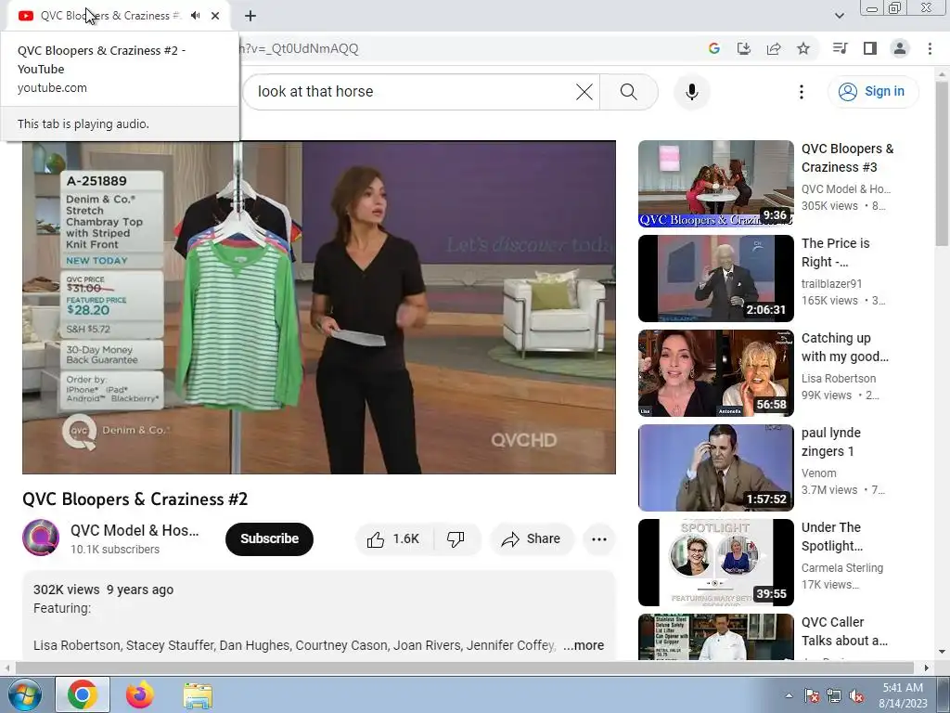950x713 pixels.
Task: Click the Chrome taskbar icon
Action: 83,694
